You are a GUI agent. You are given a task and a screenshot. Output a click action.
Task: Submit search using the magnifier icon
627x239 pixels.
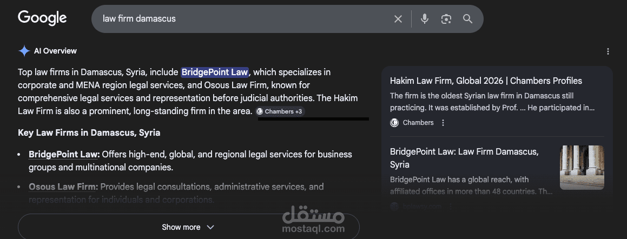467,19
